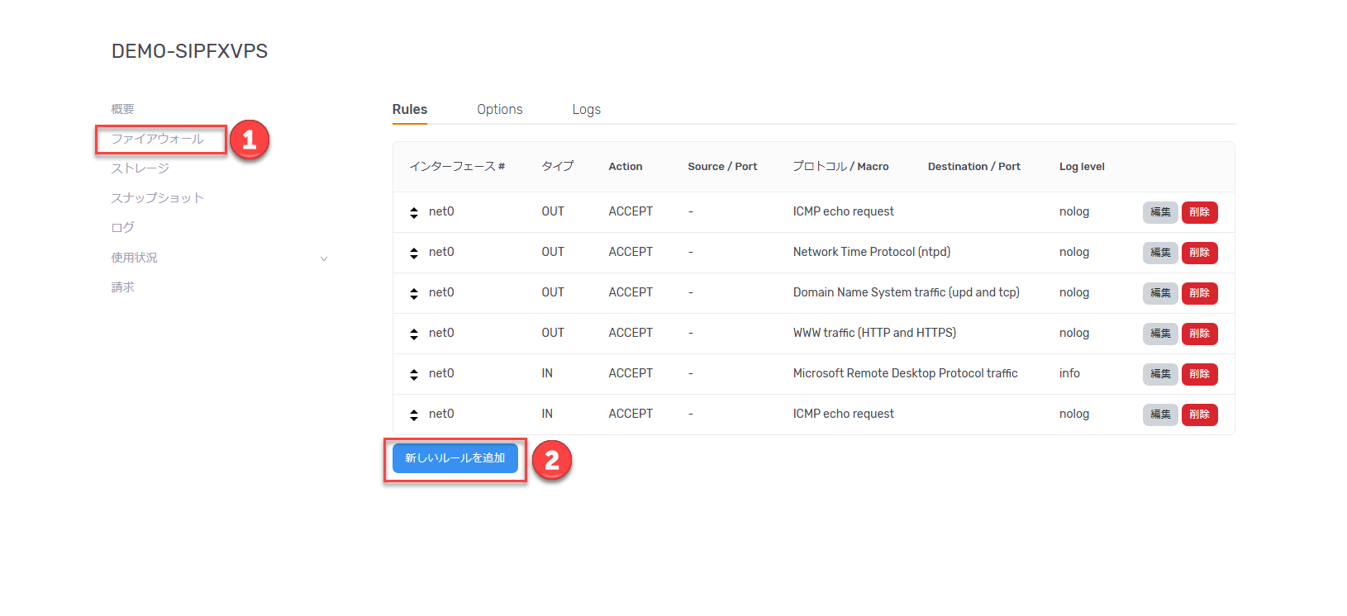Select the Rules tab
This screenshot has width=1347, height=616.
click(409, 110)
